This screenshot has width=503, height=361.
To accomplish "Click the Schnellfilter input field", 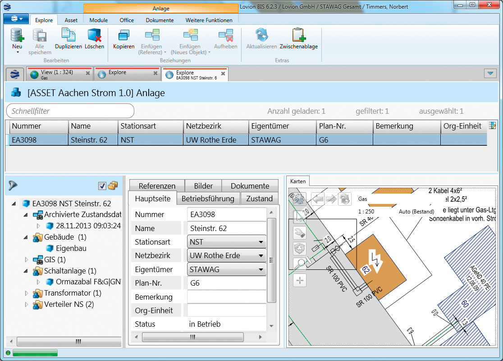I will (x=70, y=111).
